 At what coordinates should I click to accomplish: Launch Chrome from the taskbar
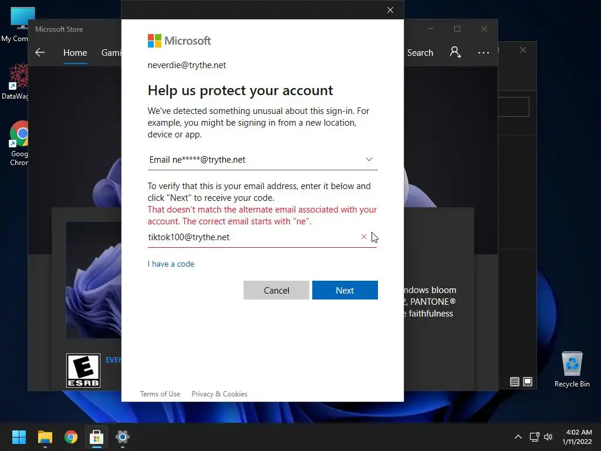71,437
